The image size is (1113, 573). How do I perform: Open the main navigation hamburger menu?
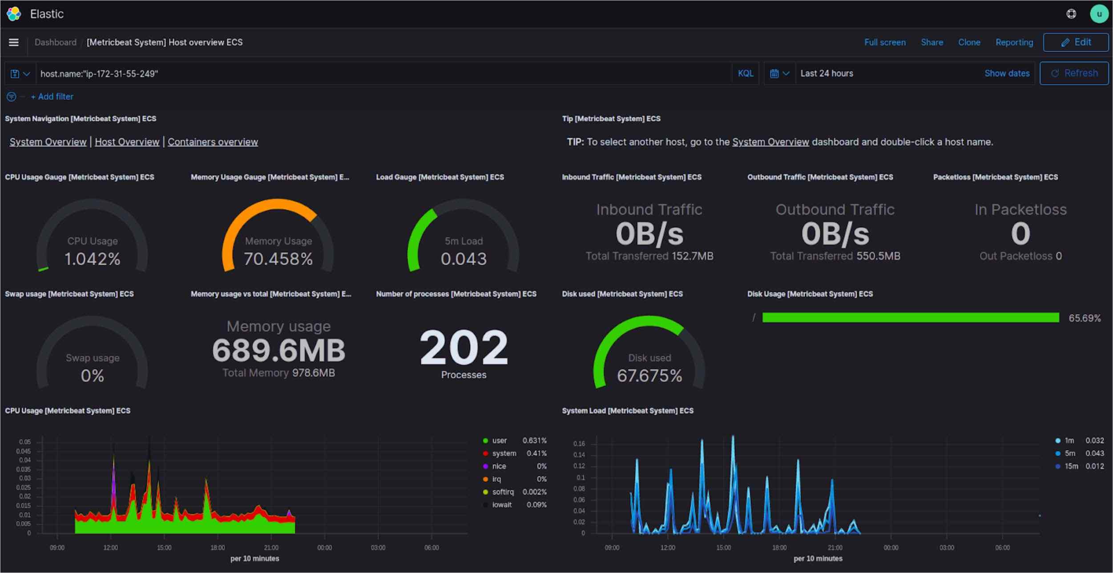coord(14,42)
